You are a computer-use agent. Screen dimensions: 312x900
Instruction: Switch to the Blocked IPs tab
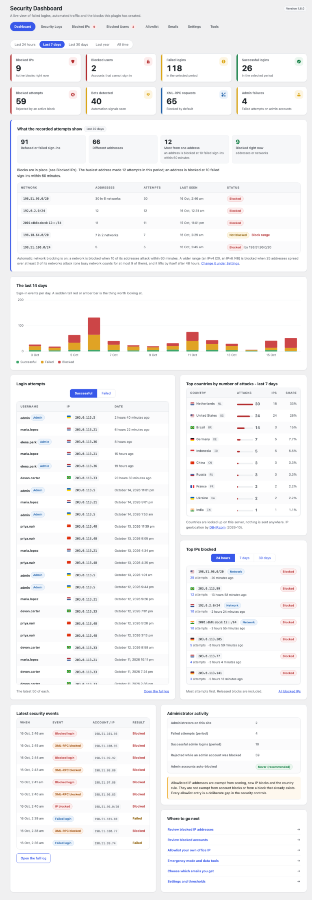click(83, 26)
